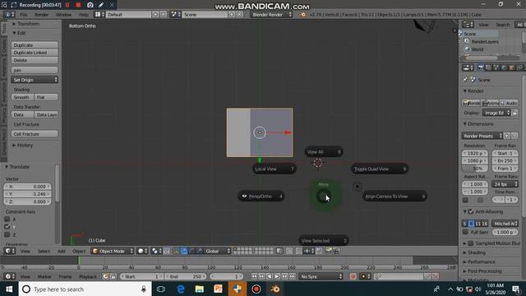Open viewport shading mode selector
Image resolution: width=526 pixels, height=296 pixels.
tap(142, 251)
